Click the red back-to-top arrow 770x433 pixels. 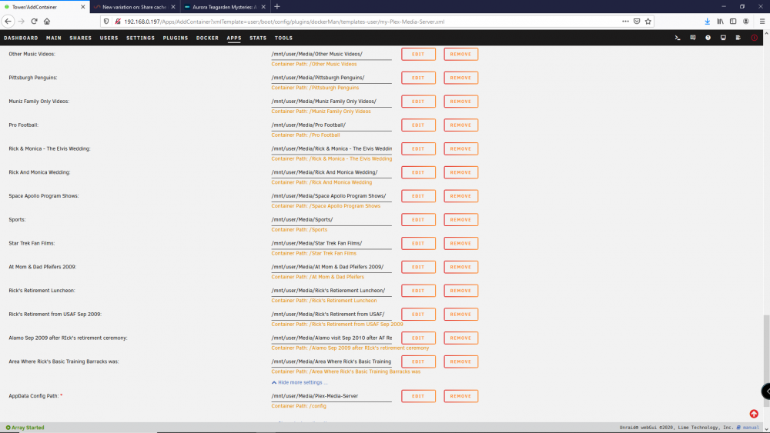pos(754,414)
